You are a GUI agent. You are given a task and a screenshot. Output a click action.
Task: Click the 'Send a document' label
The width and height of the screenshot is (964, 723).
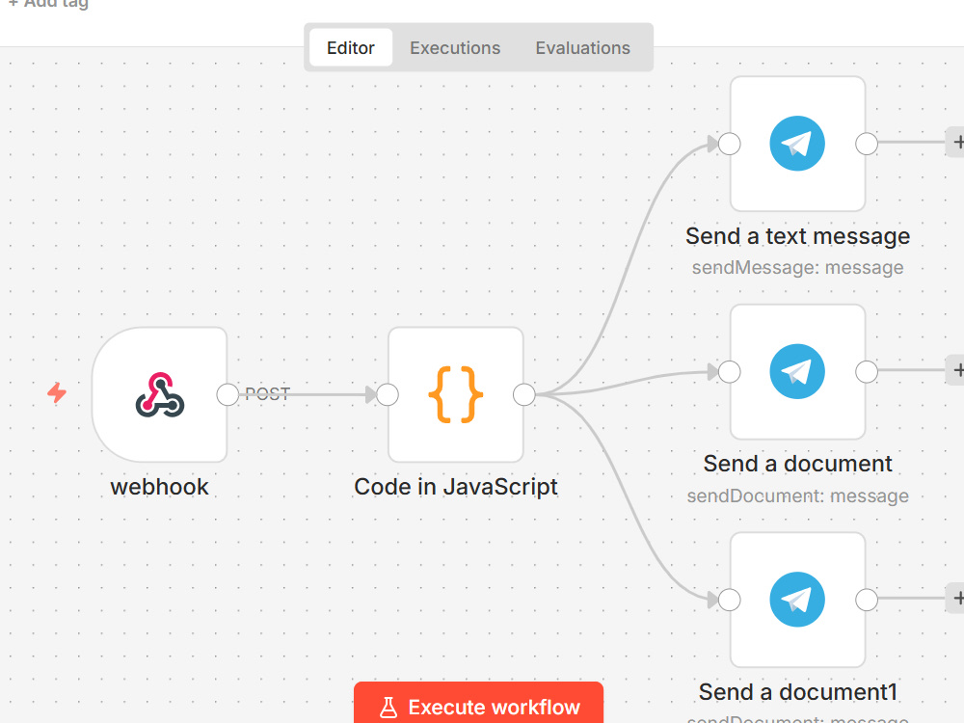(x=797, y=464)
